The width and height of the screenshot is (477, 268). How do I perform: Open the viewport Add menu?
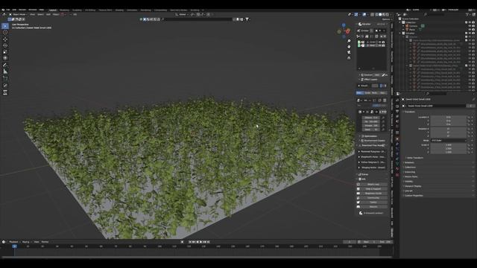[48, 14]
